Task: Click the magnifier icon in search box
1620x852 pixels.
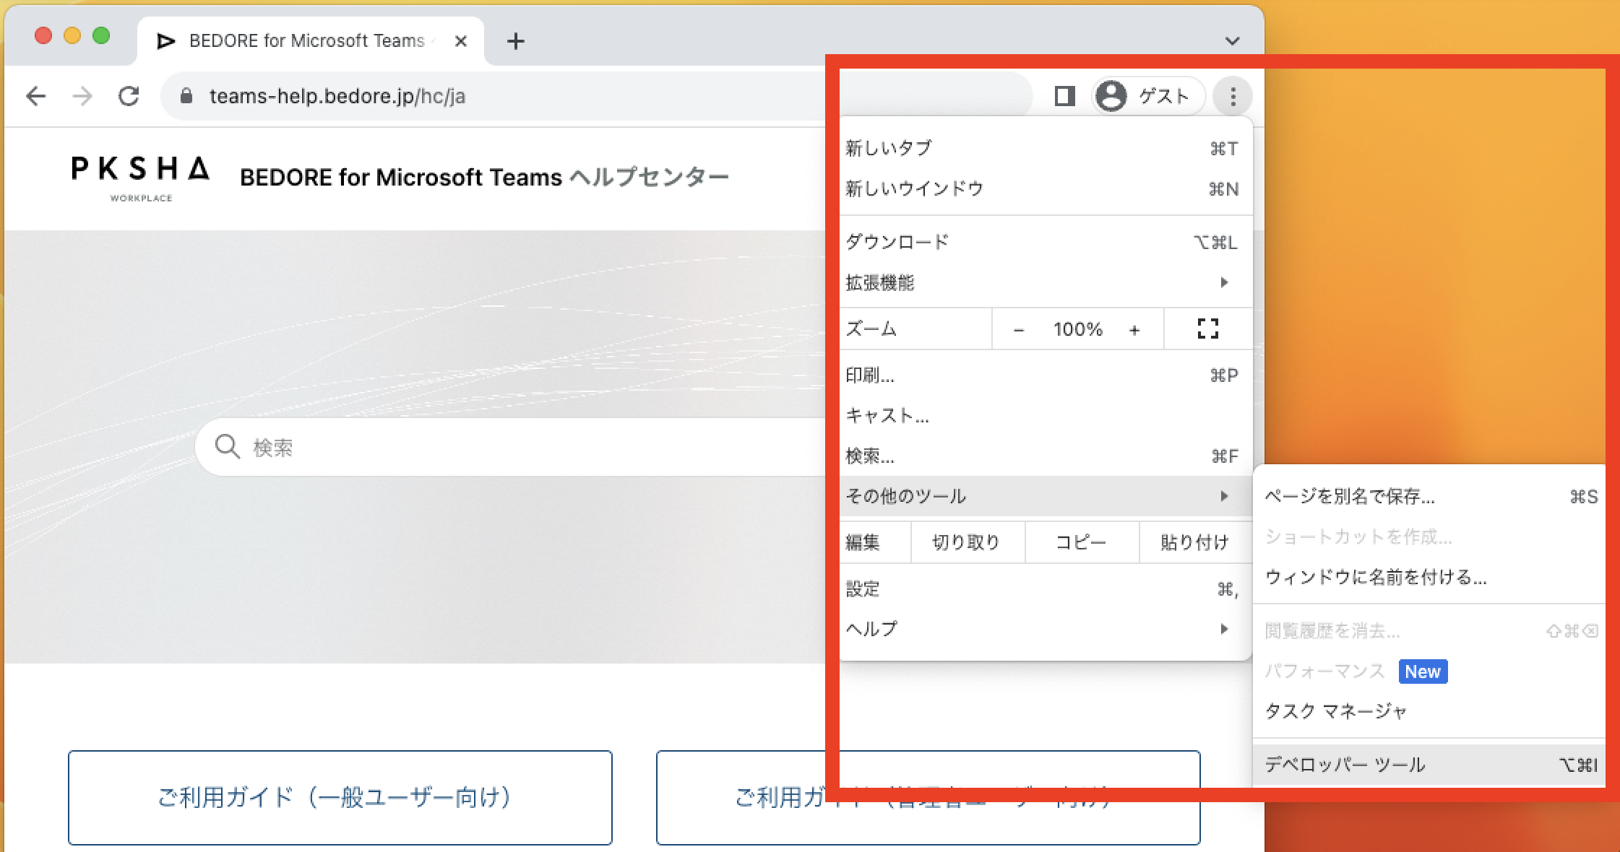Action: point(228,447)
